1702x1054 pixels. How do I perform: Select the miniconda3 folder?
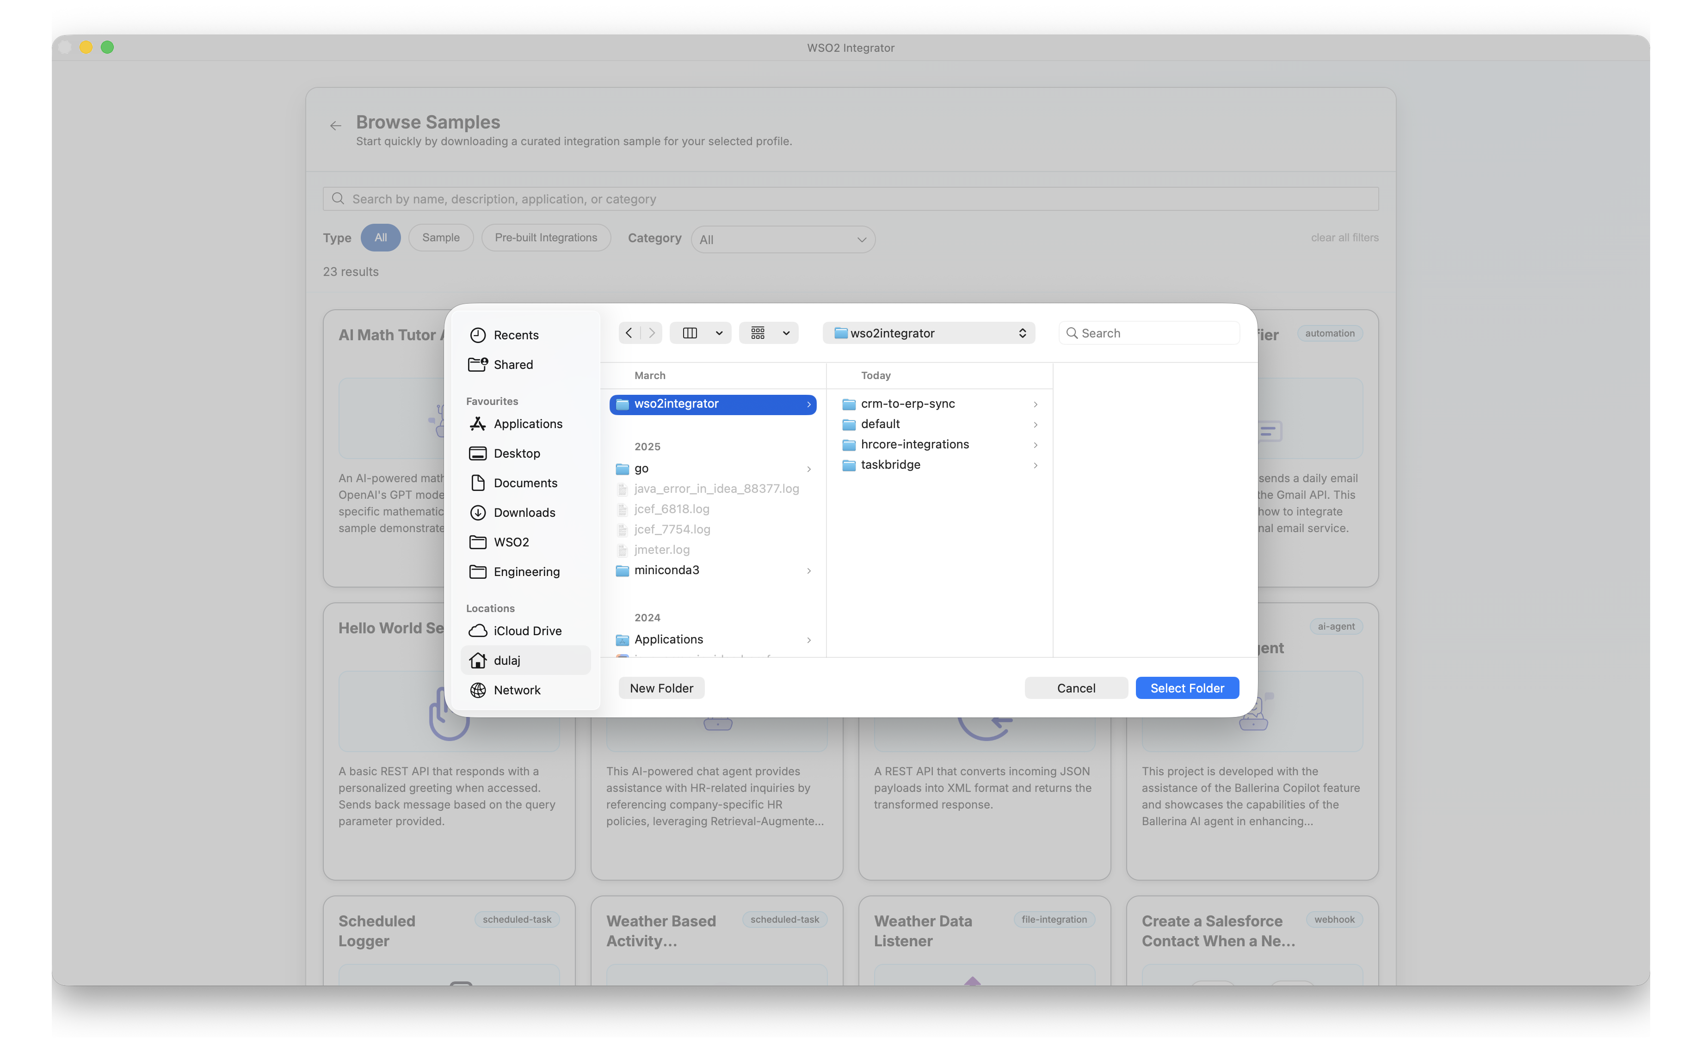click(x=713, y=570)
